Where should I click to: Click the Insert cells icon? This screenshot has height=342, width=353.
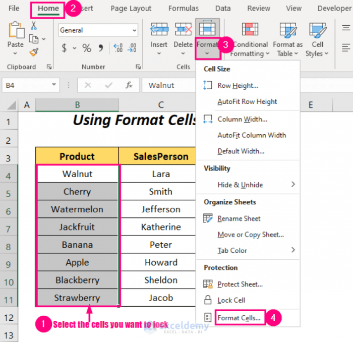click(x=159, y=29)
